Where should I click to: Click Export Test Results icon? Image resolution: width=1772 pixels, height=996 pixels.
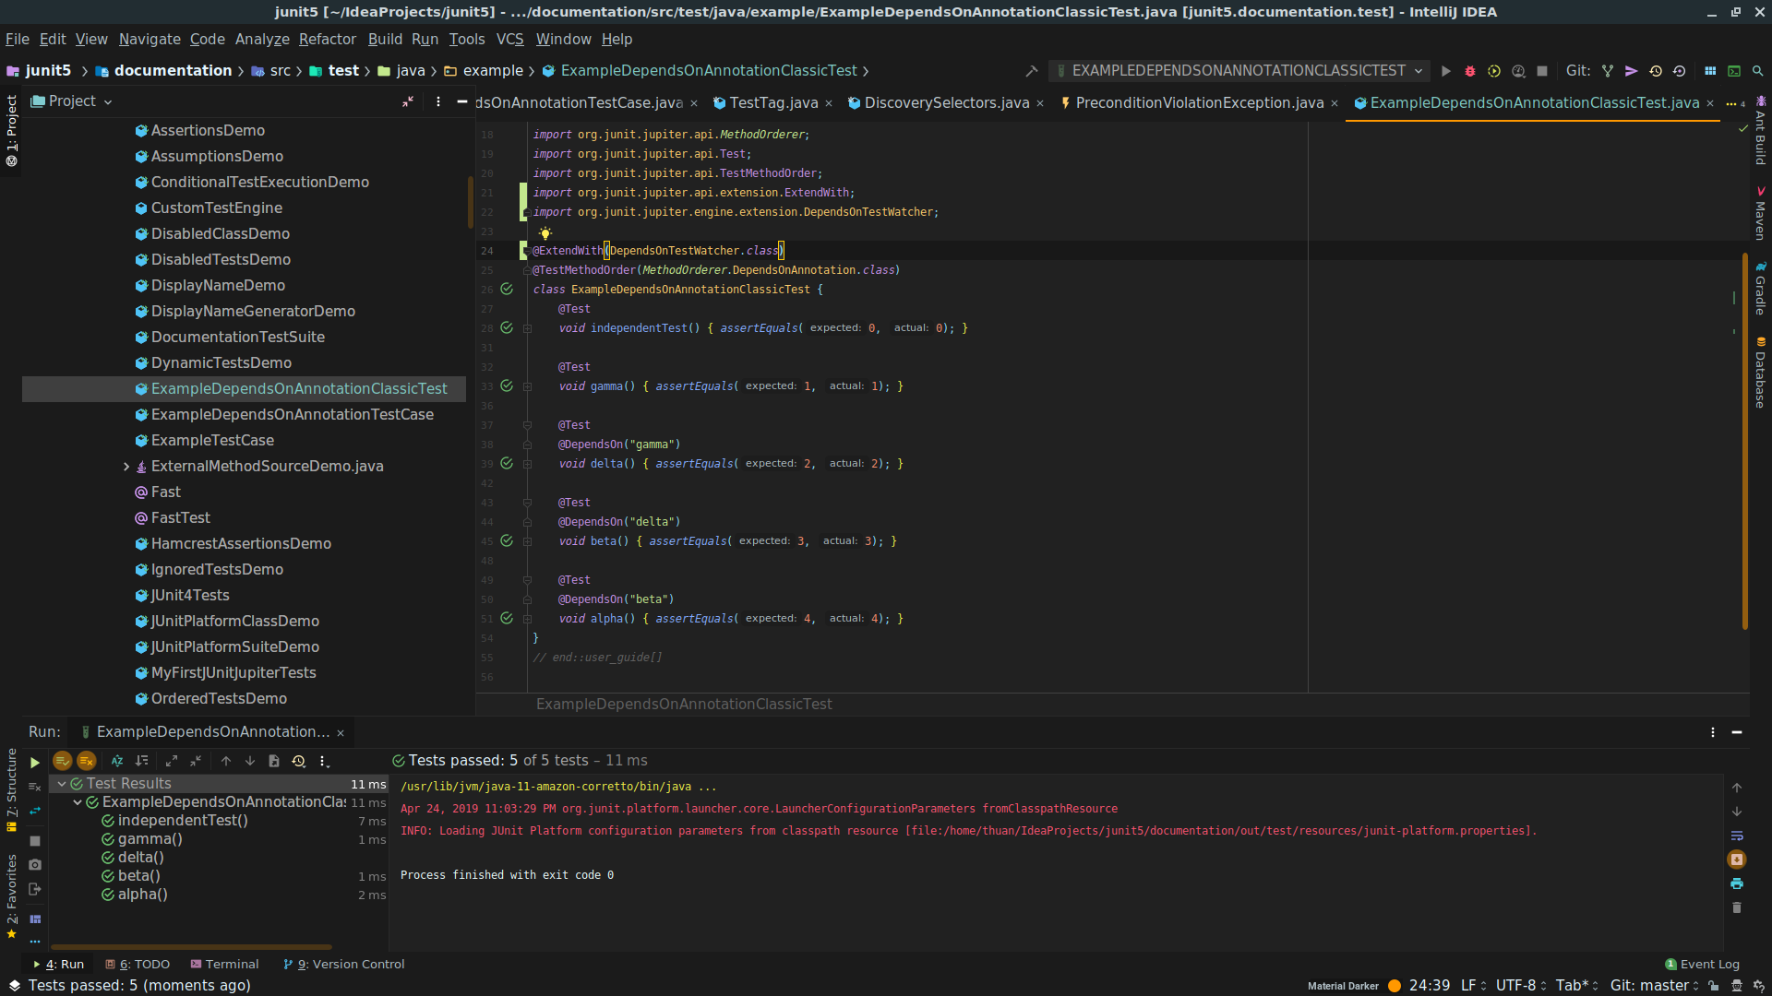point(274,761)
